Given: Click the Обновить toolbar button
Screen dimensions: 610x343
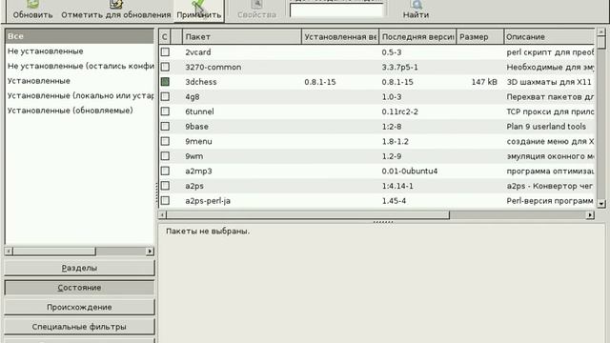Looking at the screenshot, I should [32, 10].
